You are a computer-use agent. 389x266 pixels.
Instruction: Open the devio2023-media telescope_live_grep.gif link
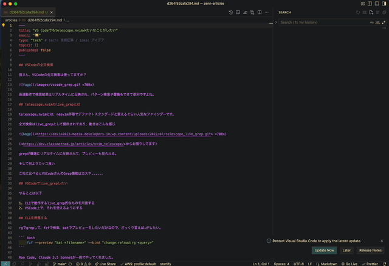(x=124, y=134)
